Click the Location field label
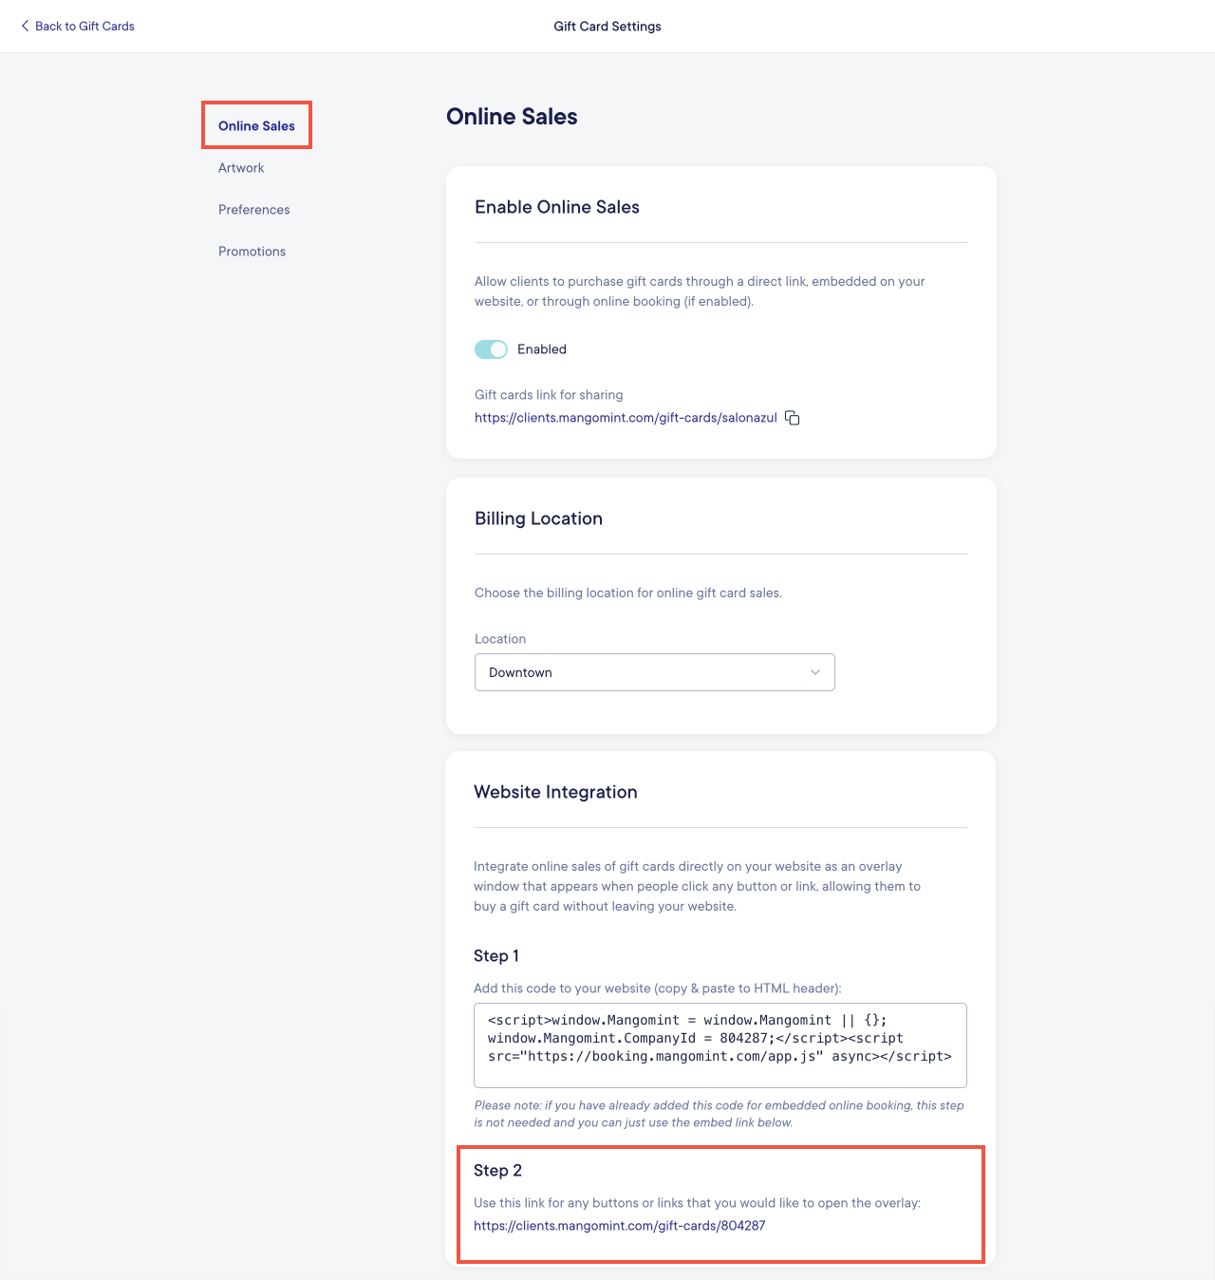The width and height of the screenshot is (1215, 1280). tap(500, 639)
